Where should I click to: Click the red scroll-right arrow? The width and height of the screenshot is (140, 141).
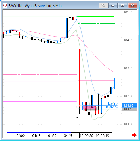pos(134,135)
